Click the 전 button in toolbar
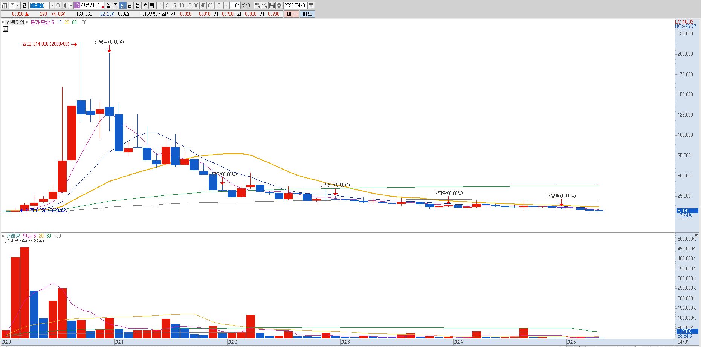Viewport: 701px width, 347px height. (x=24, y=5)
